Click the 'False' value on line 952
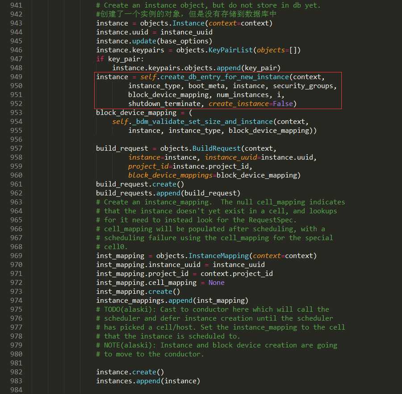402x394 pixels. (283, 104)
